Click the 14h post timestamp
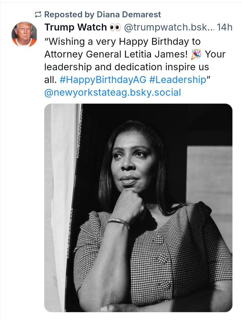242x320 pixels. (225, 28)
